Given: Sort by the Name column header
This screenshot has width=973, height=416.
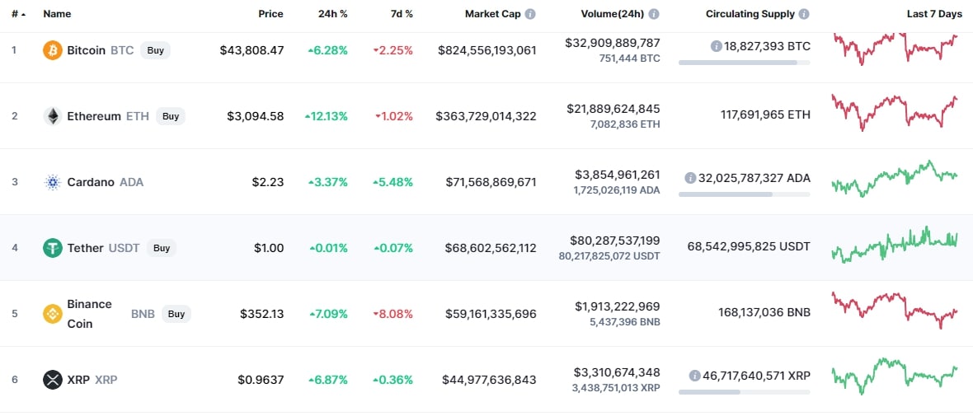Looking at the screenshot, I should pyautogui.click(x=57, y=14).
